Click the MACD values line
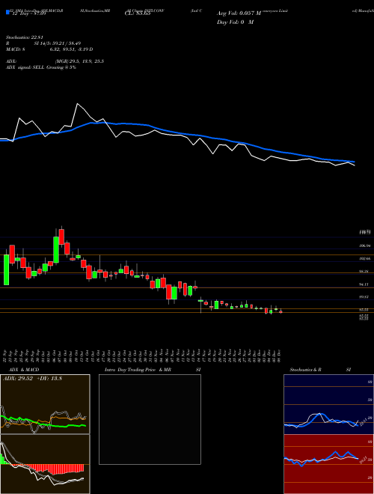The image size is (374, 494). point(49,49)
